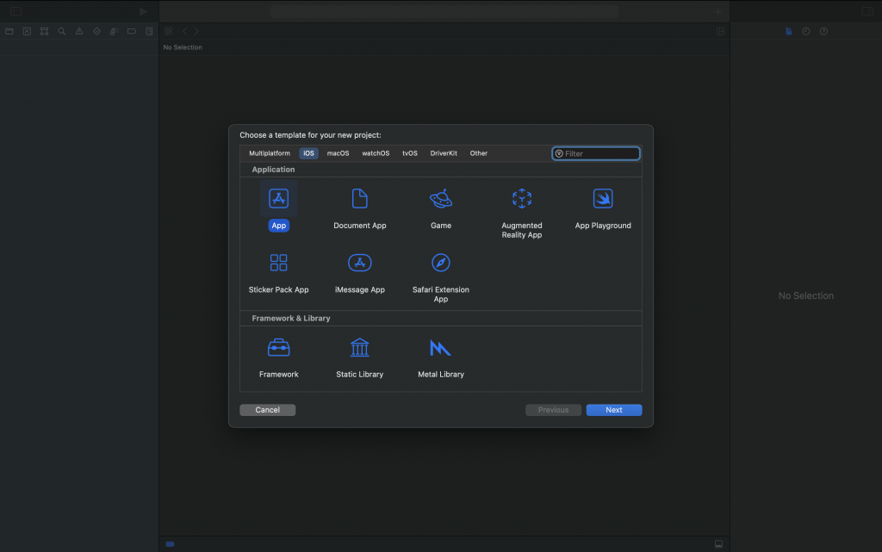Click the editor Go Forward arrow
This screenshot has height=552, width=882.
[x=196, y=32]
